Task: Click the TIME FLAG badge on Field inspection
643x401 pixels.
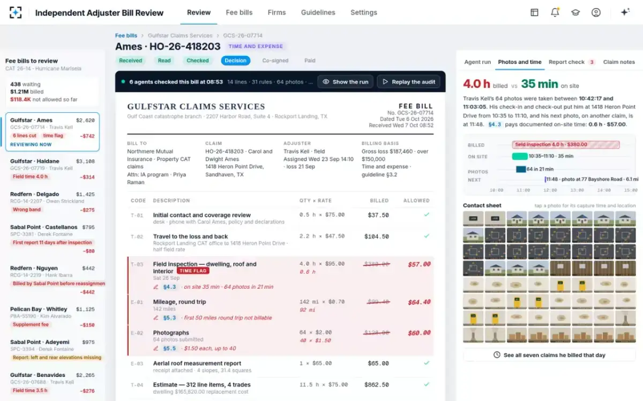Action: [x=193, y=271]
